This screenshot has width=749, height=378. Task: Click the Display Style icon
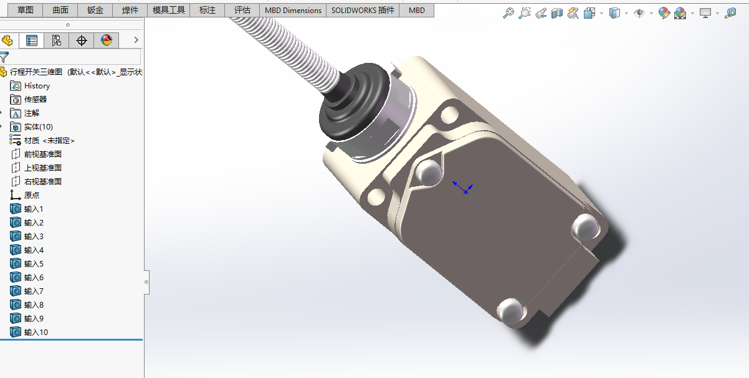point(614,13)
